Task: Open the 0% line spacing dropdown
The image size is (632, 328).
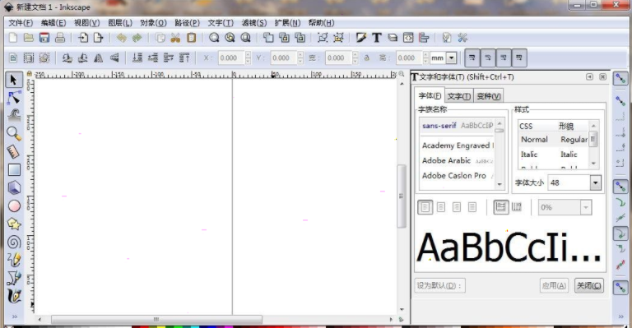Action: tap(586, 208)
